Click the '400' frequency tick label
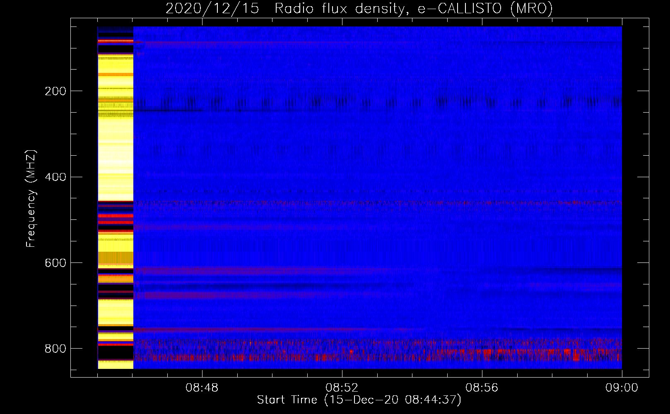This screenshot has width=670, height=414. pos(55,177)
